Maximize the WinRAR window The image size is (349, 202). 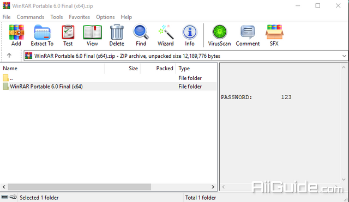click(318, 6)
